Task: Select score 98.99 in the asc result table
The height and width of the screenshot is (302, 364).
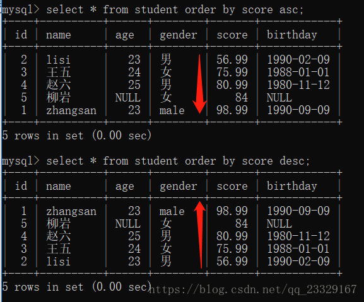Action: click(x=232, y=110)
